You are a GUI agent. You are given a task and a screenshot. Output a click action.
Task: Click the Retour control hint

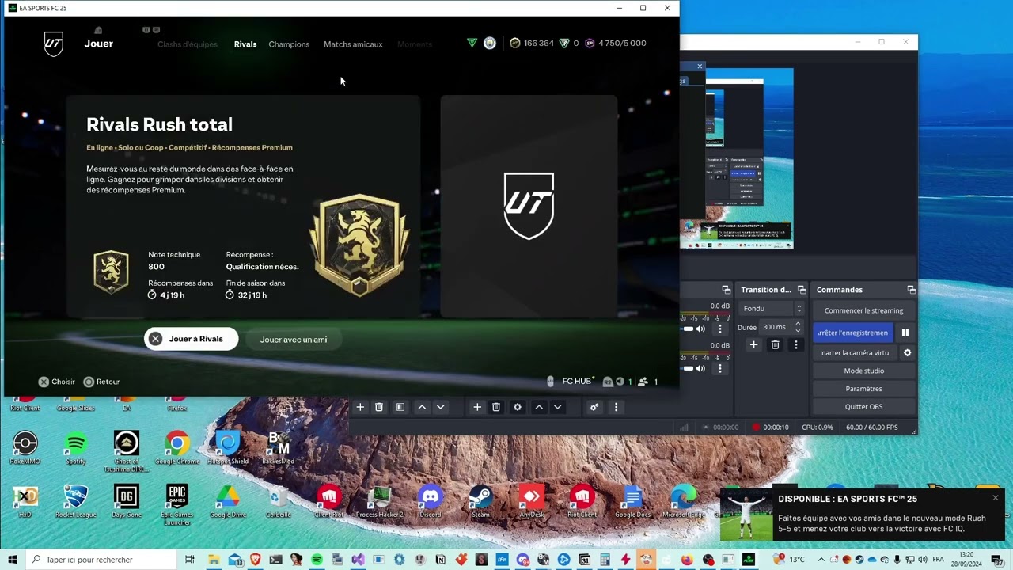101,382
